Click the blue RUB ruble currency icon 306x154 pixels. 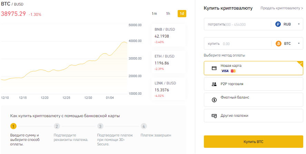pos(278,24)
